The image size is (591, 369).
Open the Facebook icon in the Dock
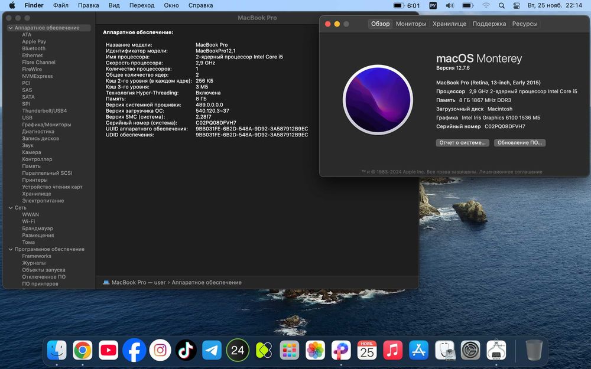[x=134, y=350]
